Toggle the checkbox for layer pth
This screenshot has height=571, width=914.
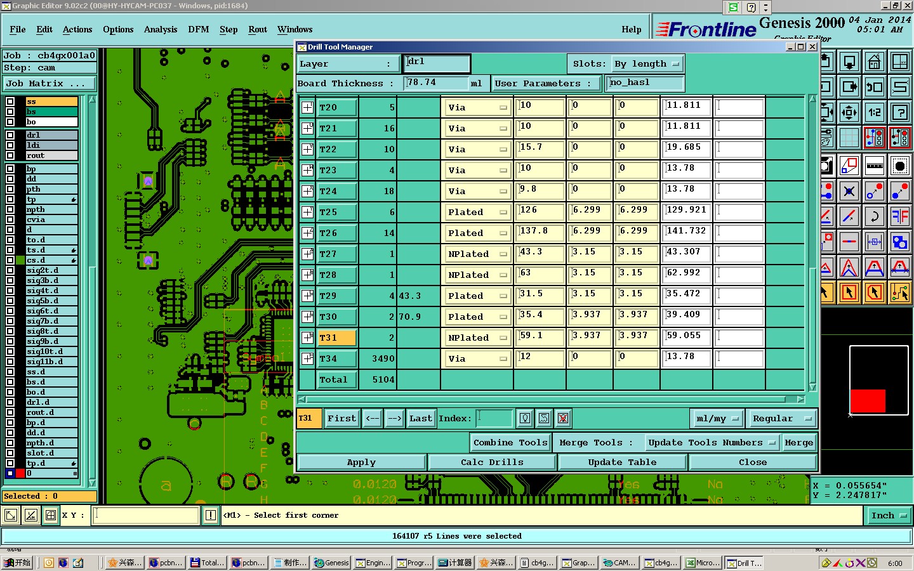coord(10,189)
